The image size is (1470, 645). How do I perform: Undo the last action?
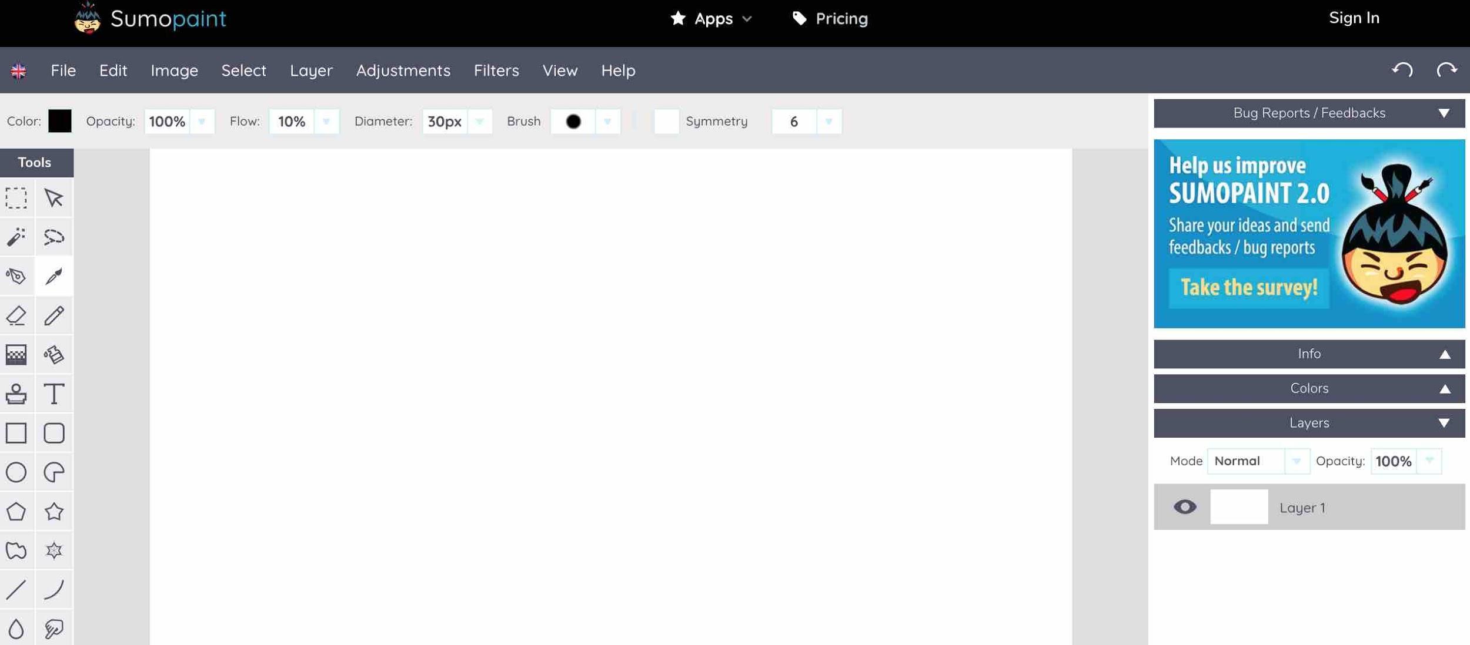[x=1402, y=70]
